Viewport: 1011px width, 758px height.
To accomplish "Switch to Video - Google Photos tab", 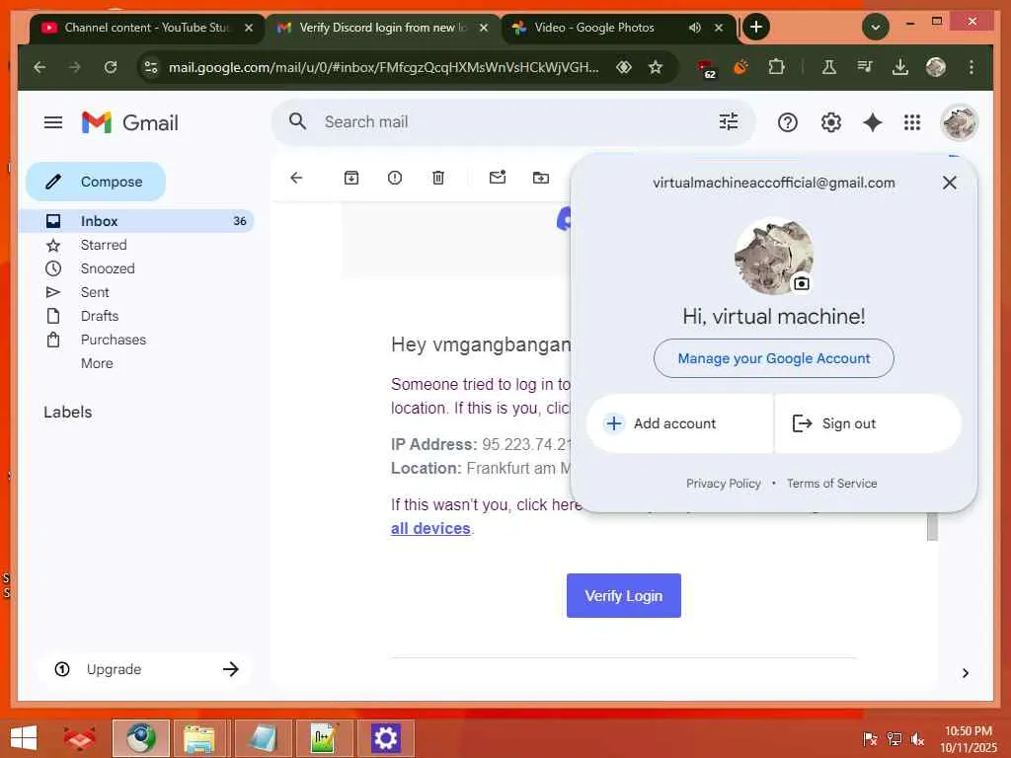I will tap(593, 28).
